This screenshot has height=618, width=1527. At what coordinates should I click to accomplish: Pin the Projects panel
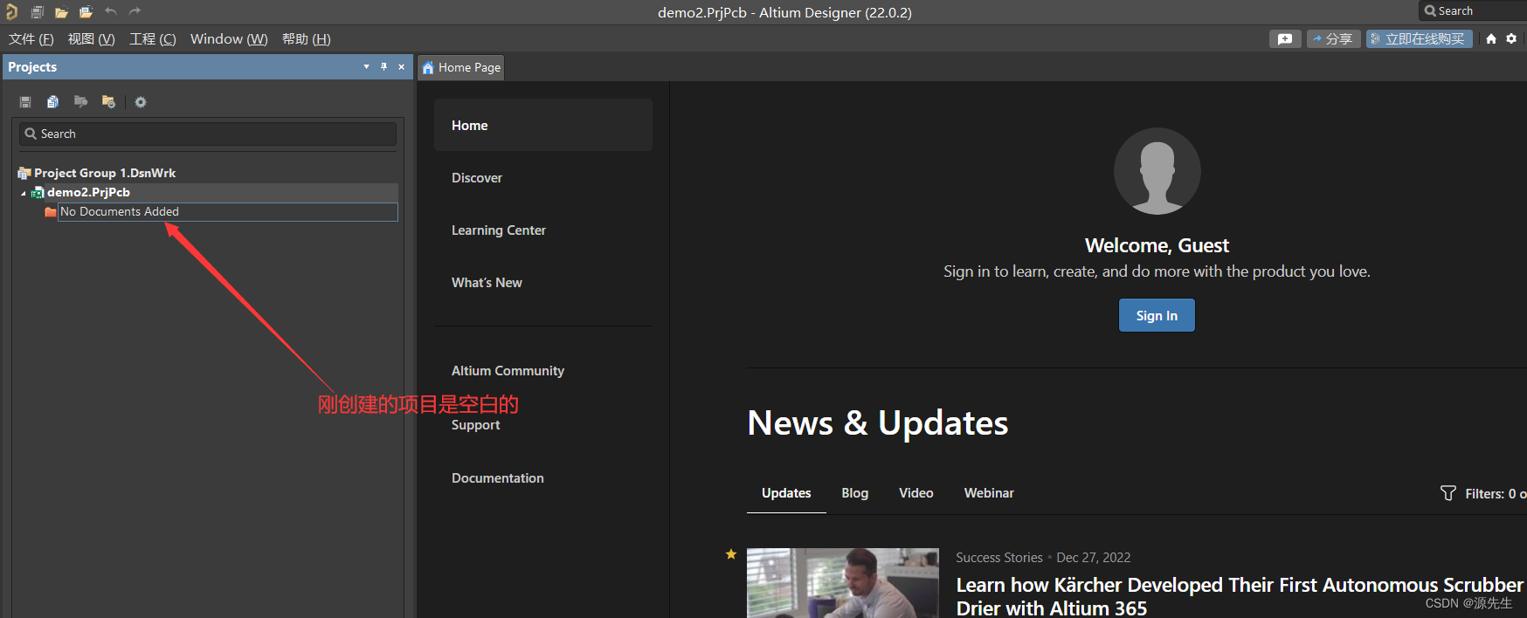(x=383, y=66)
